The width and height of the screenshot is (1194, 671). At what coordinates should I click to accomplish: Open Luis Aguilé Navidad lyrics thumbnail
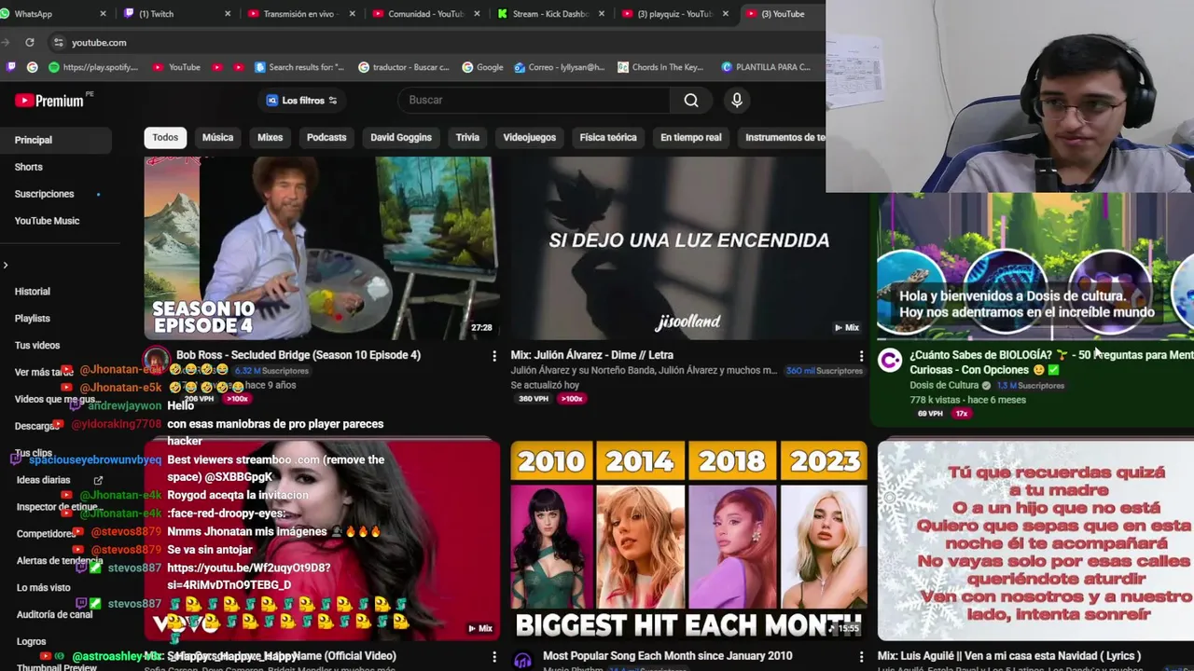click(1035, 541)
